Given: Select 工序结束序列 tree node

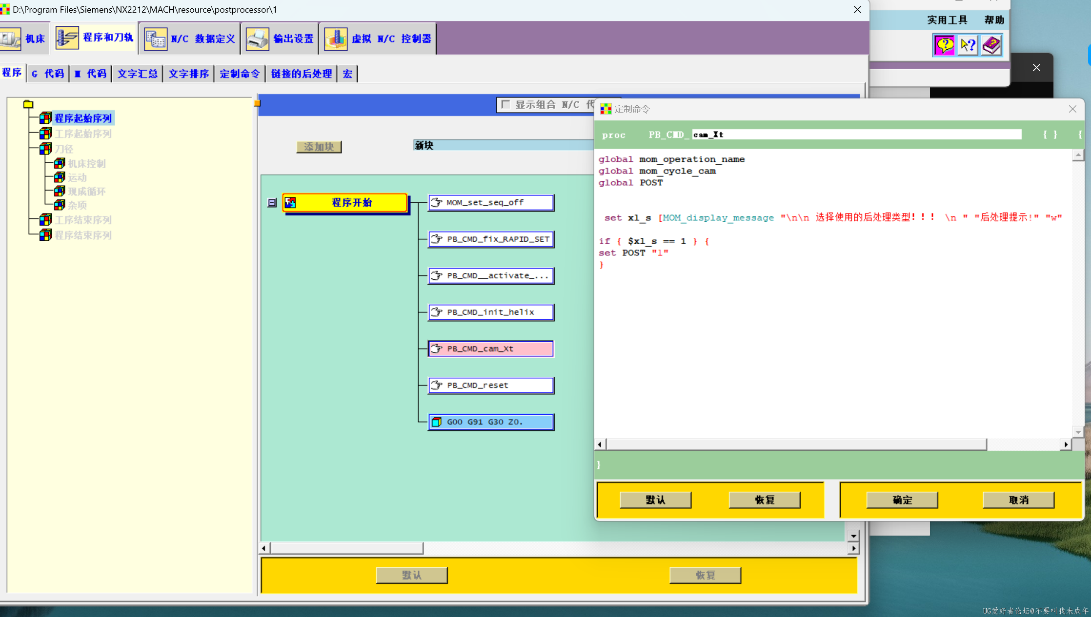Looking at the screenshot, I should tap(83, 220).
